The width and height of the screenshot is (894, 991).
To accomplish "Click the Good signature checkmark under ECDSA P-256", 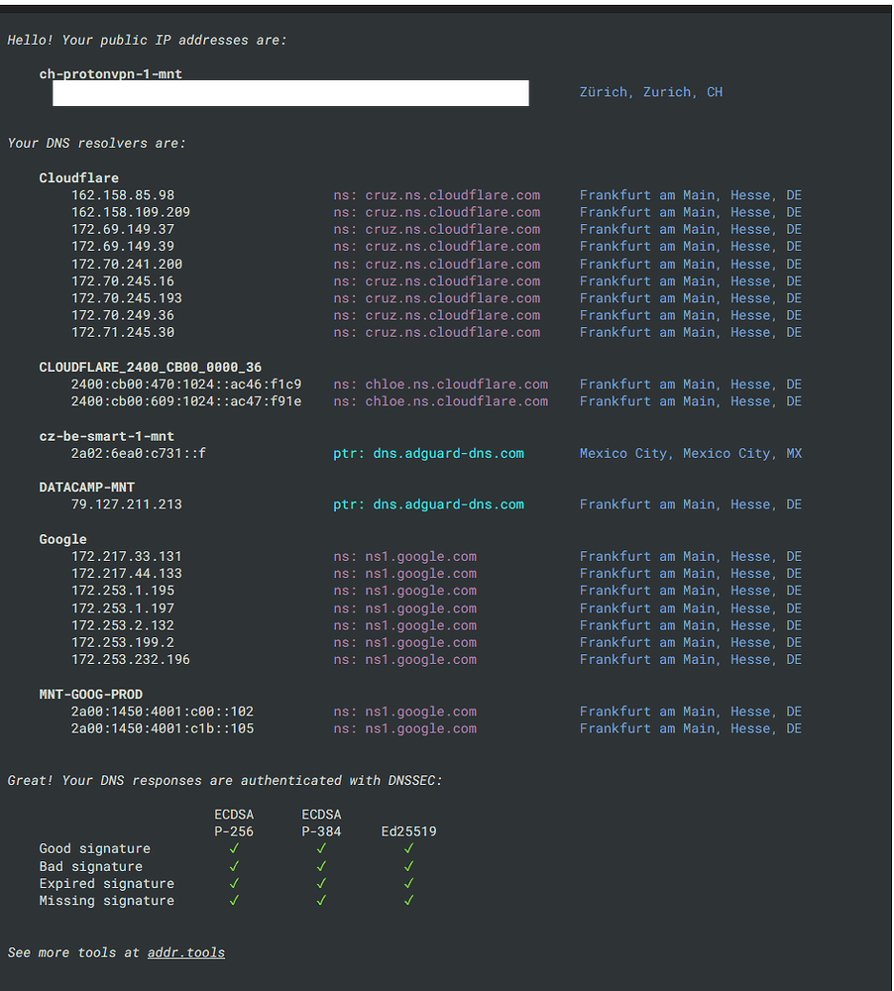I will click(234, 848).
